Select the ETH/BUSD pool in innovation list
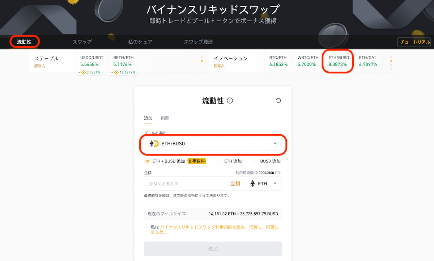 pyautogui.click(x=339, y=61)
